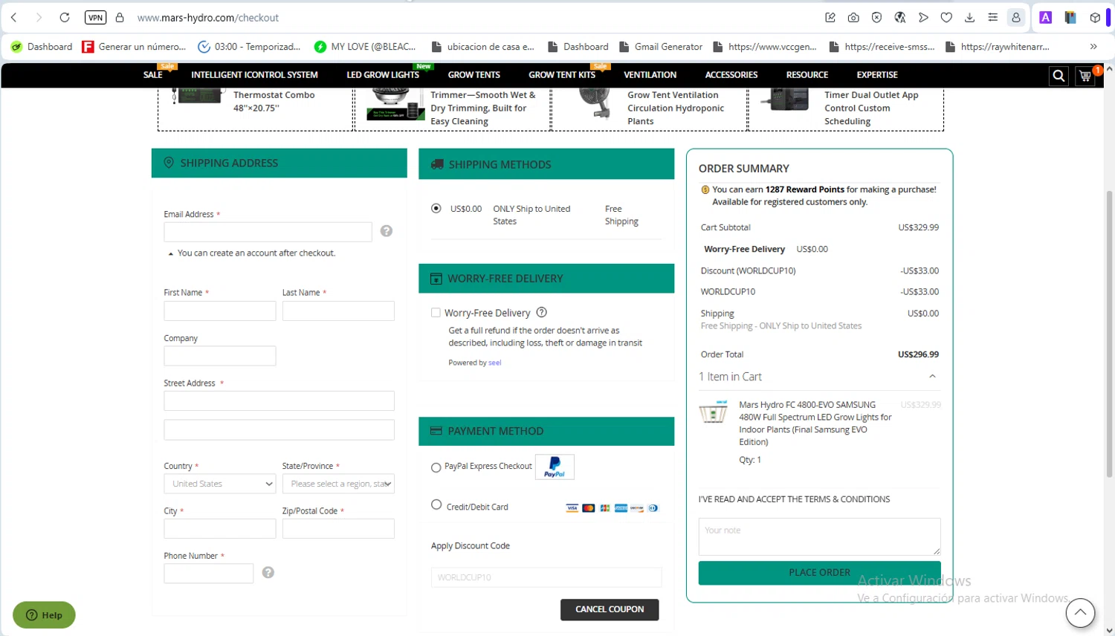Open the Gmail Generator bookmark
Image resolution: width=1115 pixels, height=636 pixels.
pyautogui.click(x=661, y=46)
